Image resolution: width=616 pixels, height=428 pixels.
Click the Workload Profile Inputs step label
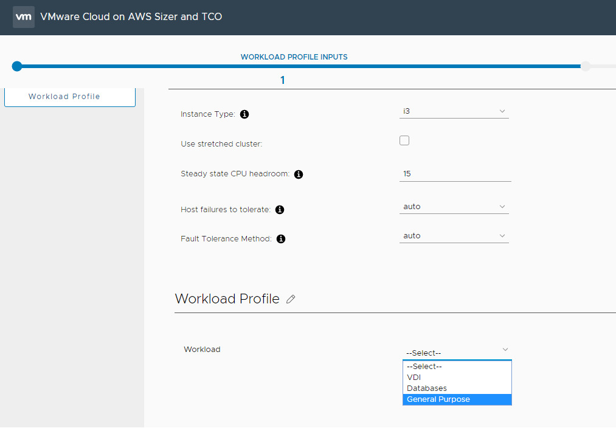click(x=294, y=57)
